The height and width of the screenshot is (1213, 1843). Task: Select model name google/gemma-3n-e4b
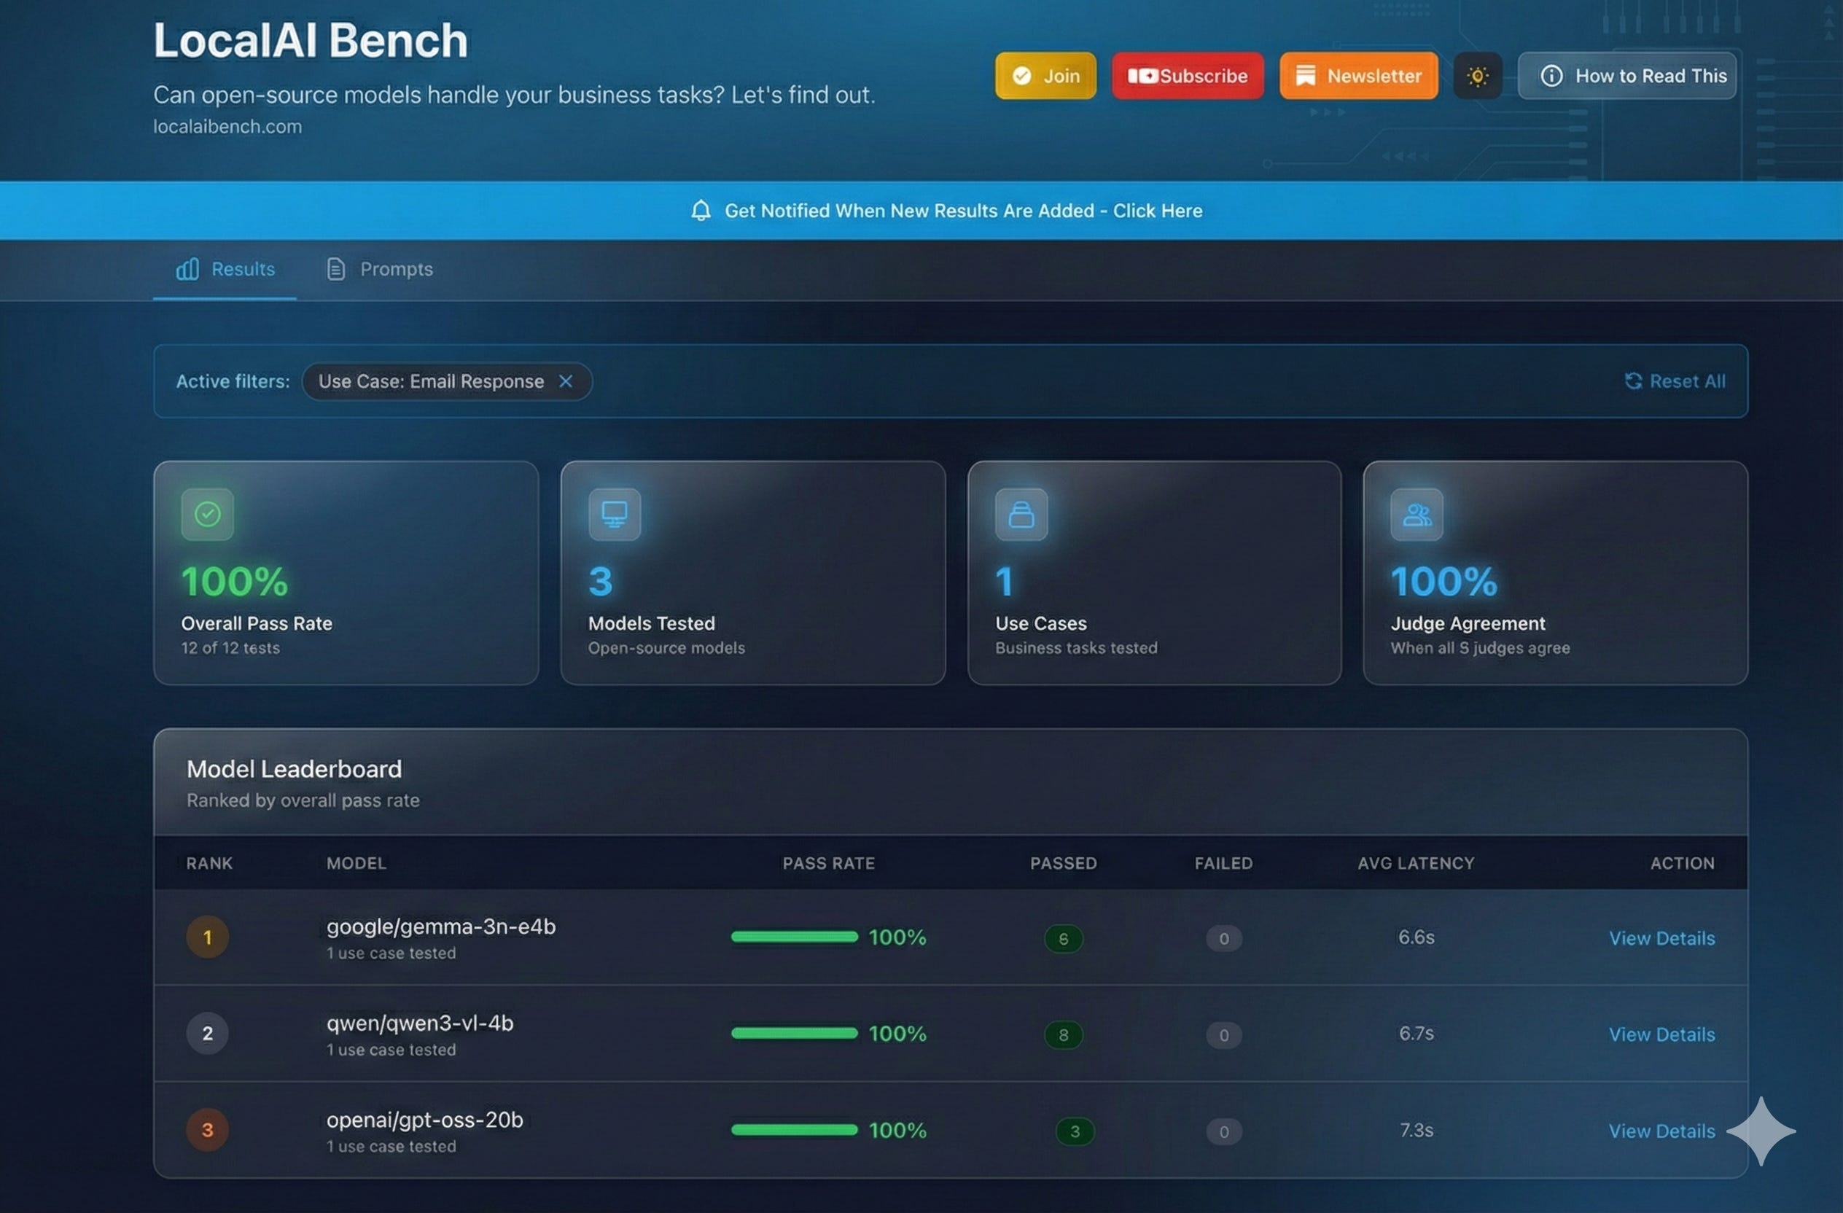tap(440, 927)
